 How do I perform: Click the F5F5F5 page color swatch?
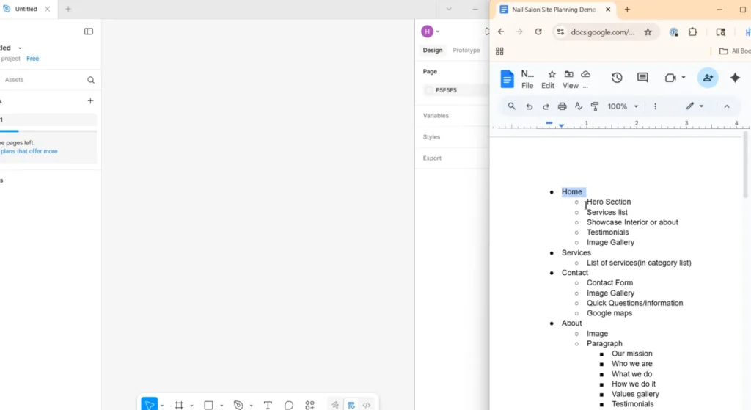pos(429,90)
